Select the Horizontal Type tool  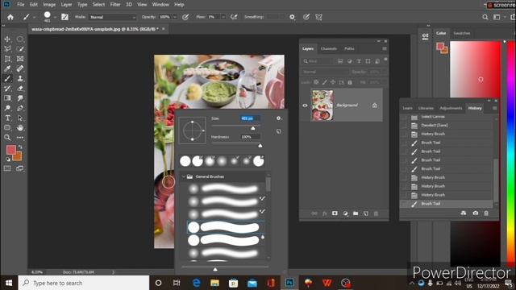click(x=7, y=118)
